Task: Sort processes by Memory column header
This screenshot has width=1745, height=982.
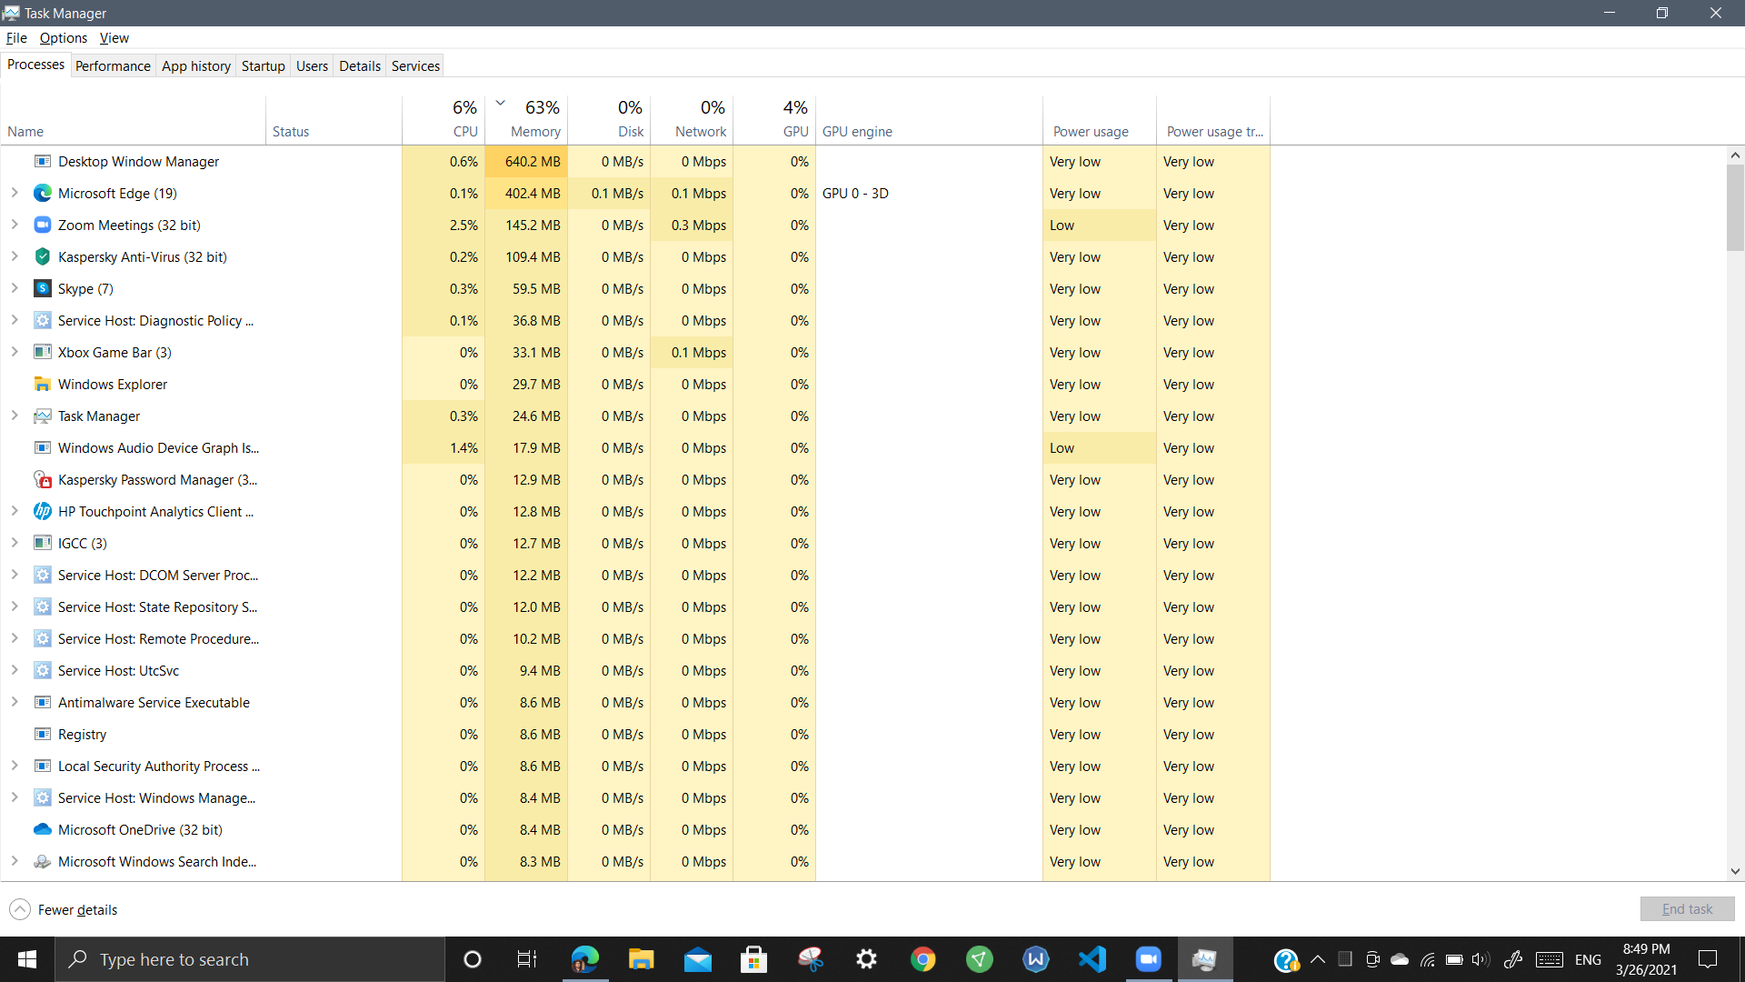Action: click(534, 131)
